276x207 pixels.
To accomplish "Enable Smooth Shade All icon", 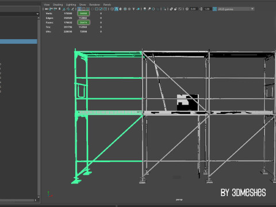I will (x=116, y=9).
